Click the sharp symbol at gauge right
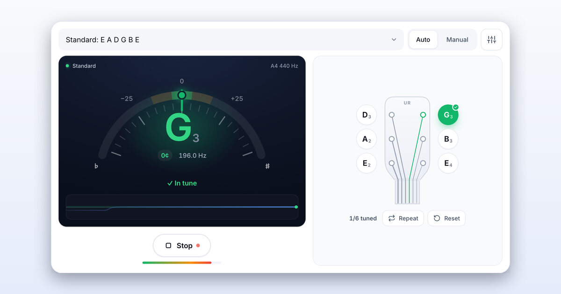This screenshot has height=294, width=561. point(267,166)
